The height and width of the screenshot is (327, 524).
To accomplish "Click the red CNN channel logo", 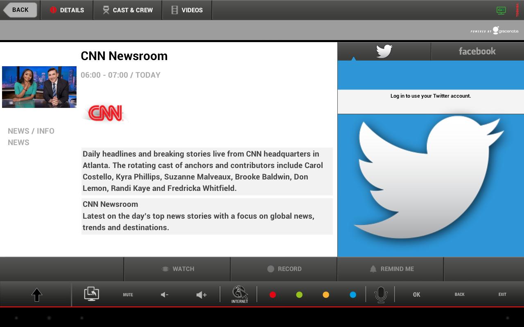I will tap(106, 113).
